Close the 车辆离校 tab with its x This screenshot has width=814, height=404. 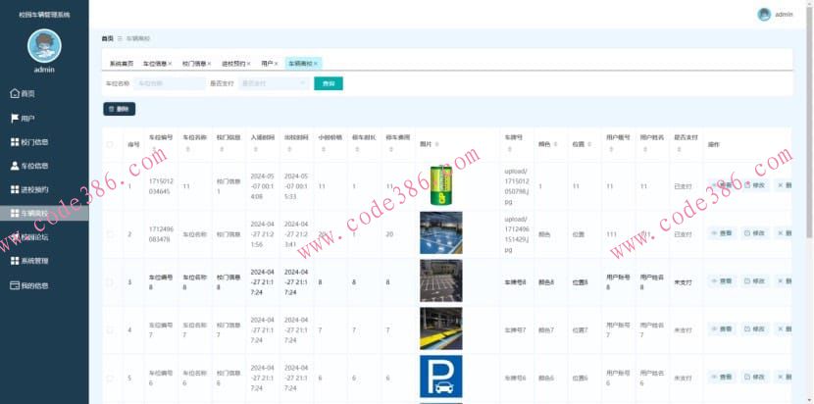click(x=315, y=64)
